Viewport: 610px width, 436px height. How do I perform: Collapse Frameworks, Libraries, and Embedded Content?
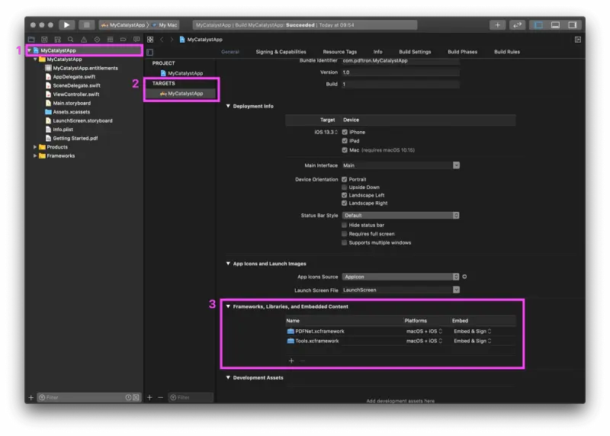(228, 306)
